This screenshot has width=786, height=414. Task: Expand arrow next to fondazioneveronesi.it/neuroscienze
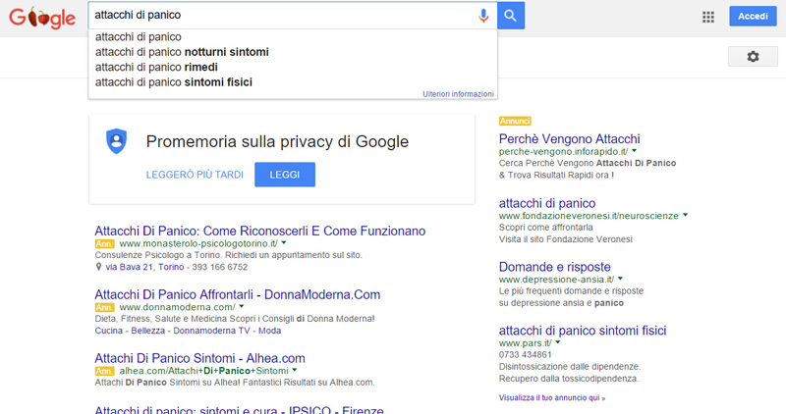point(685,215)
